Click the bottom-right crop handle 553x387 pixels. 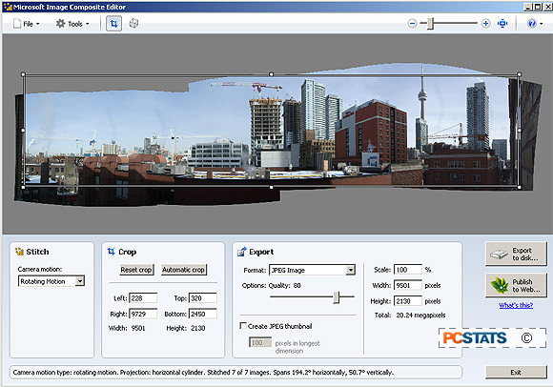(519, 187)
